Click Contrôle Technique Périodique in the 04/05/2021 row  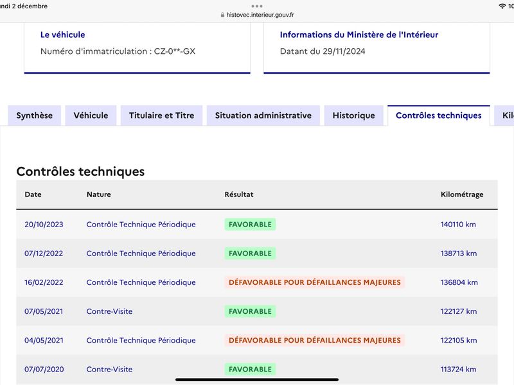141,341
